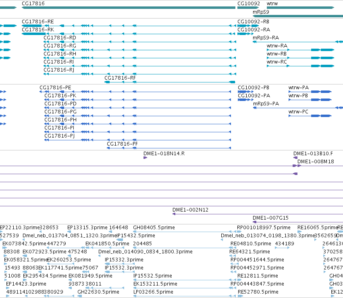The image size is (343, 298).
Task: Open transcript CG17816-RG
Action: (60, 46)
